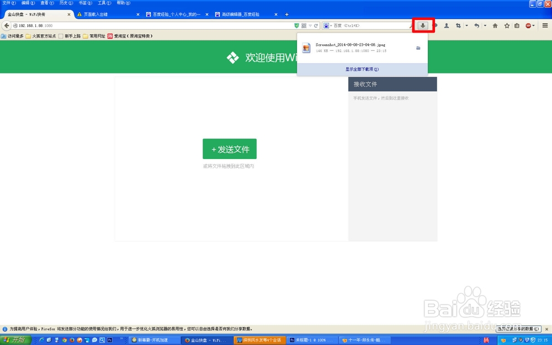Go to the home page icon

[495, 26]
